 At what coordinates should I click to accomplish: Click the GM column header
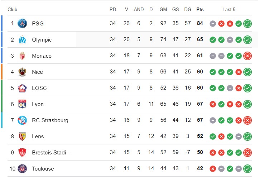[x=163, y=9]
